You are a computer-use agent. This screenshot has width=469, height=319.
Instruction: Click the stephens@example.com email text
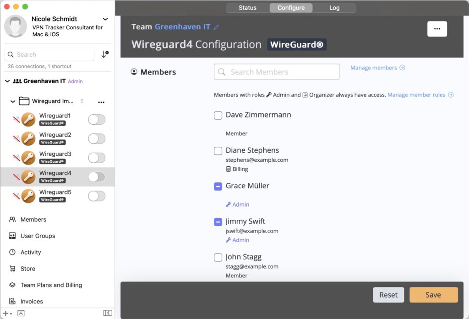(257, 160)
